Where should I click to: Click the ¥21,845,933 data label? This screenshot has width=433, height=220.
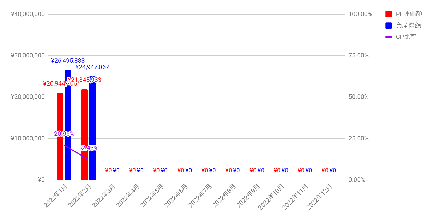tap(85, 80)
